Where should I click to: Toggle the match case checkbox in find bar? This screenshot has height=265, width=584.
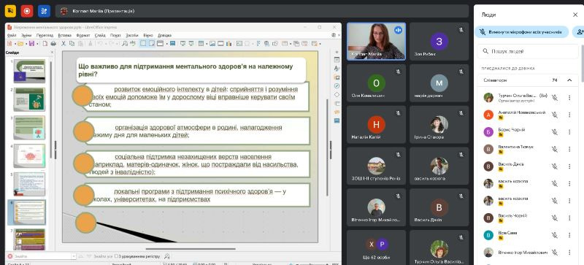click(x=117, y=256)
